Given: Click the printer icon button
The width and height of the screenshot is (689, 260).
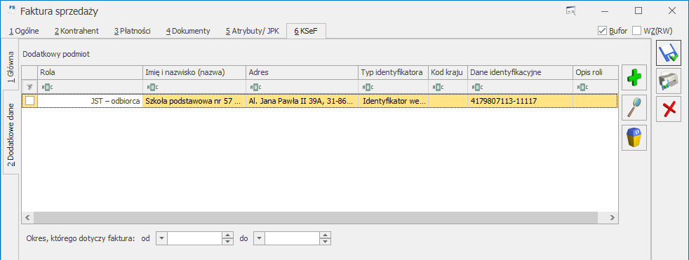Looking at the screenshot, I should pos(669,81).
